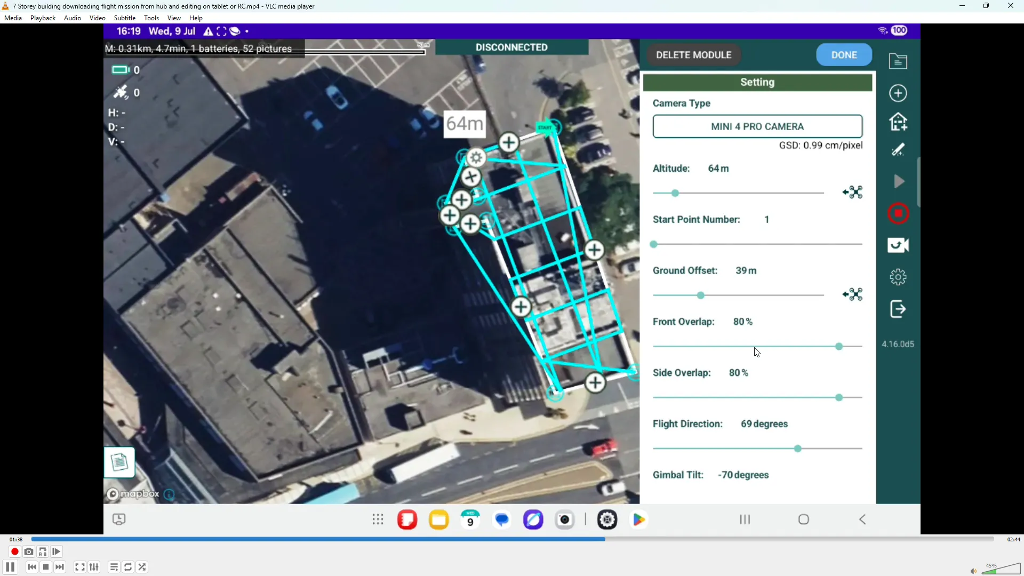Click the DONE button
This screenshot has height=576, width=1024.
point(844,55)
